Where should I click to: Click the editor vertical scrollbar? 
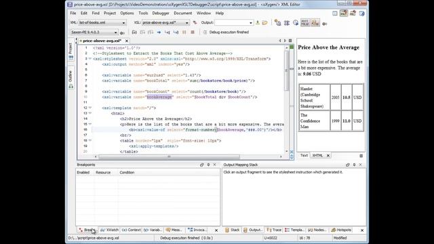pyautogui.click(x=286, y=70)
